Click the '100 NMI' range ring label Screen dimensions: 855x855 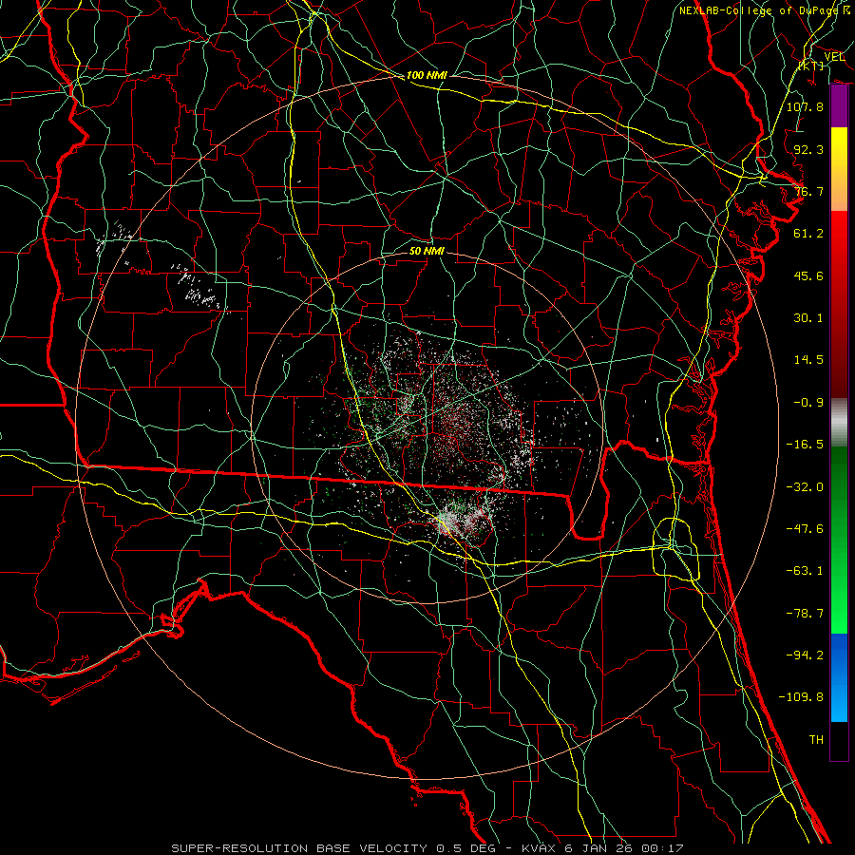pyautogui.click(x=427, y=75)
